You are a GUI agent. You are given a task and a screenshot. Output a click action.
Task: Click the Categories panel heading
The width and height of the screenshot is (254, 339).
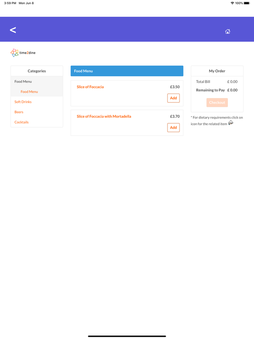click(x=37, y=71)
